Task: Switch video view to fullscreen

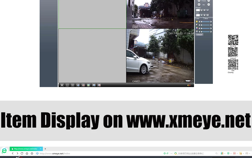Action: [x=62, y=85]
